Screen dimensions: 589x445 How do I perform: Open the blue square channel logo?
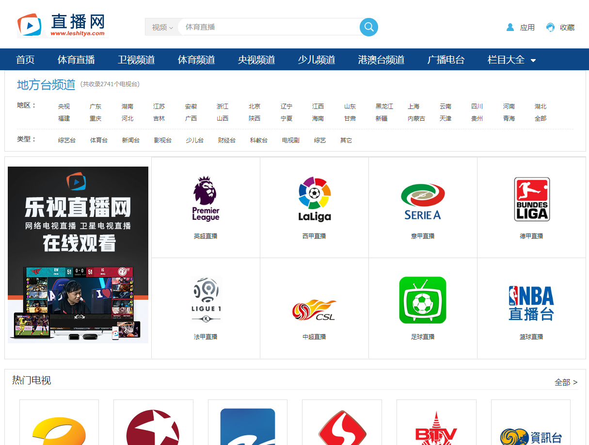tap(248, 427)
